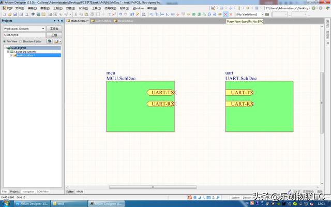331x207 pixels.
Task: Switch to the MCU.SchDoc document tab
Action: [124, 21]
